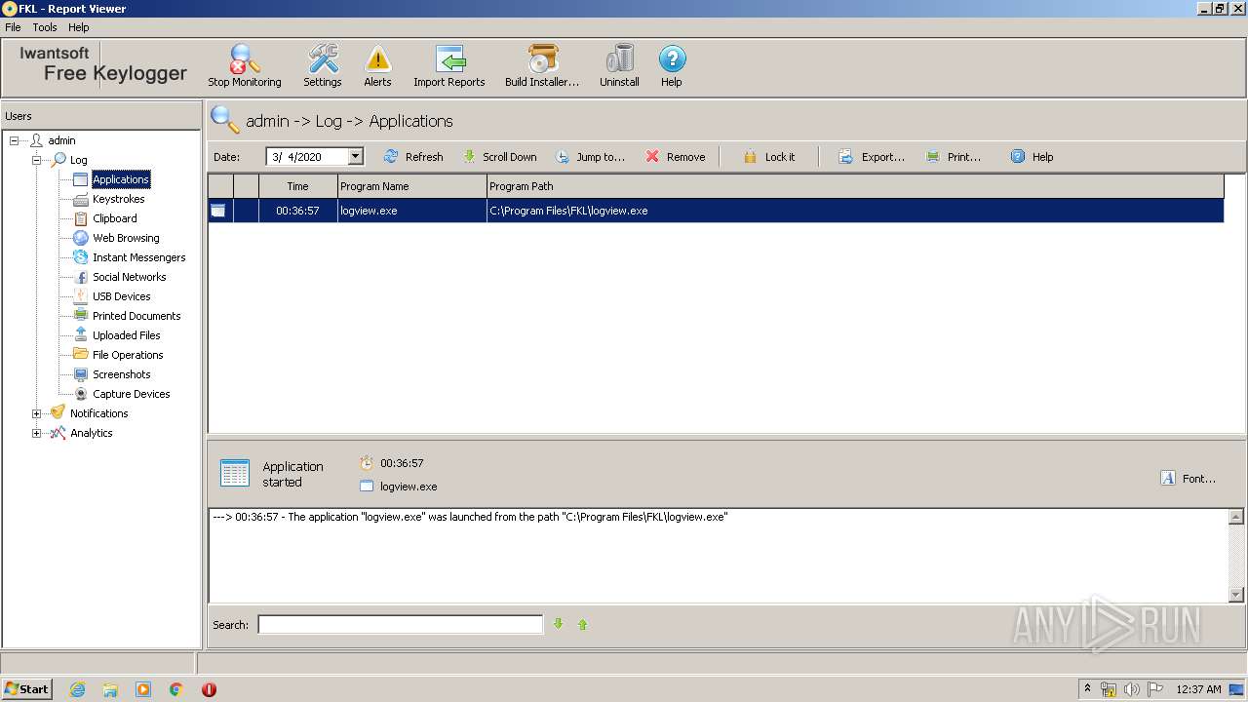Remove the selected log entry
Image resolution: width=1248 pixels, height=702 pixels.
[675, 157]
